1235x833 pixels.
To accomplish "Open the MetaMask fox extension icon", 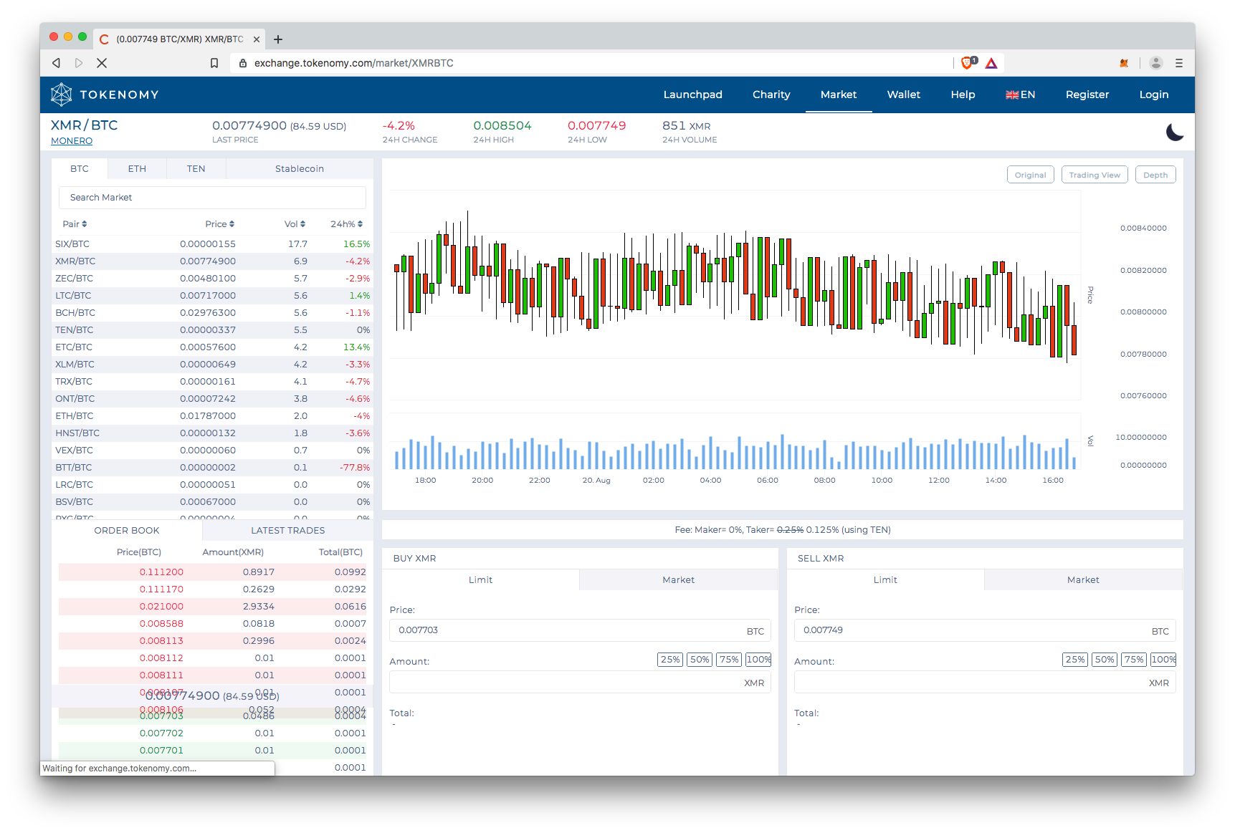I will (1124, 63).
